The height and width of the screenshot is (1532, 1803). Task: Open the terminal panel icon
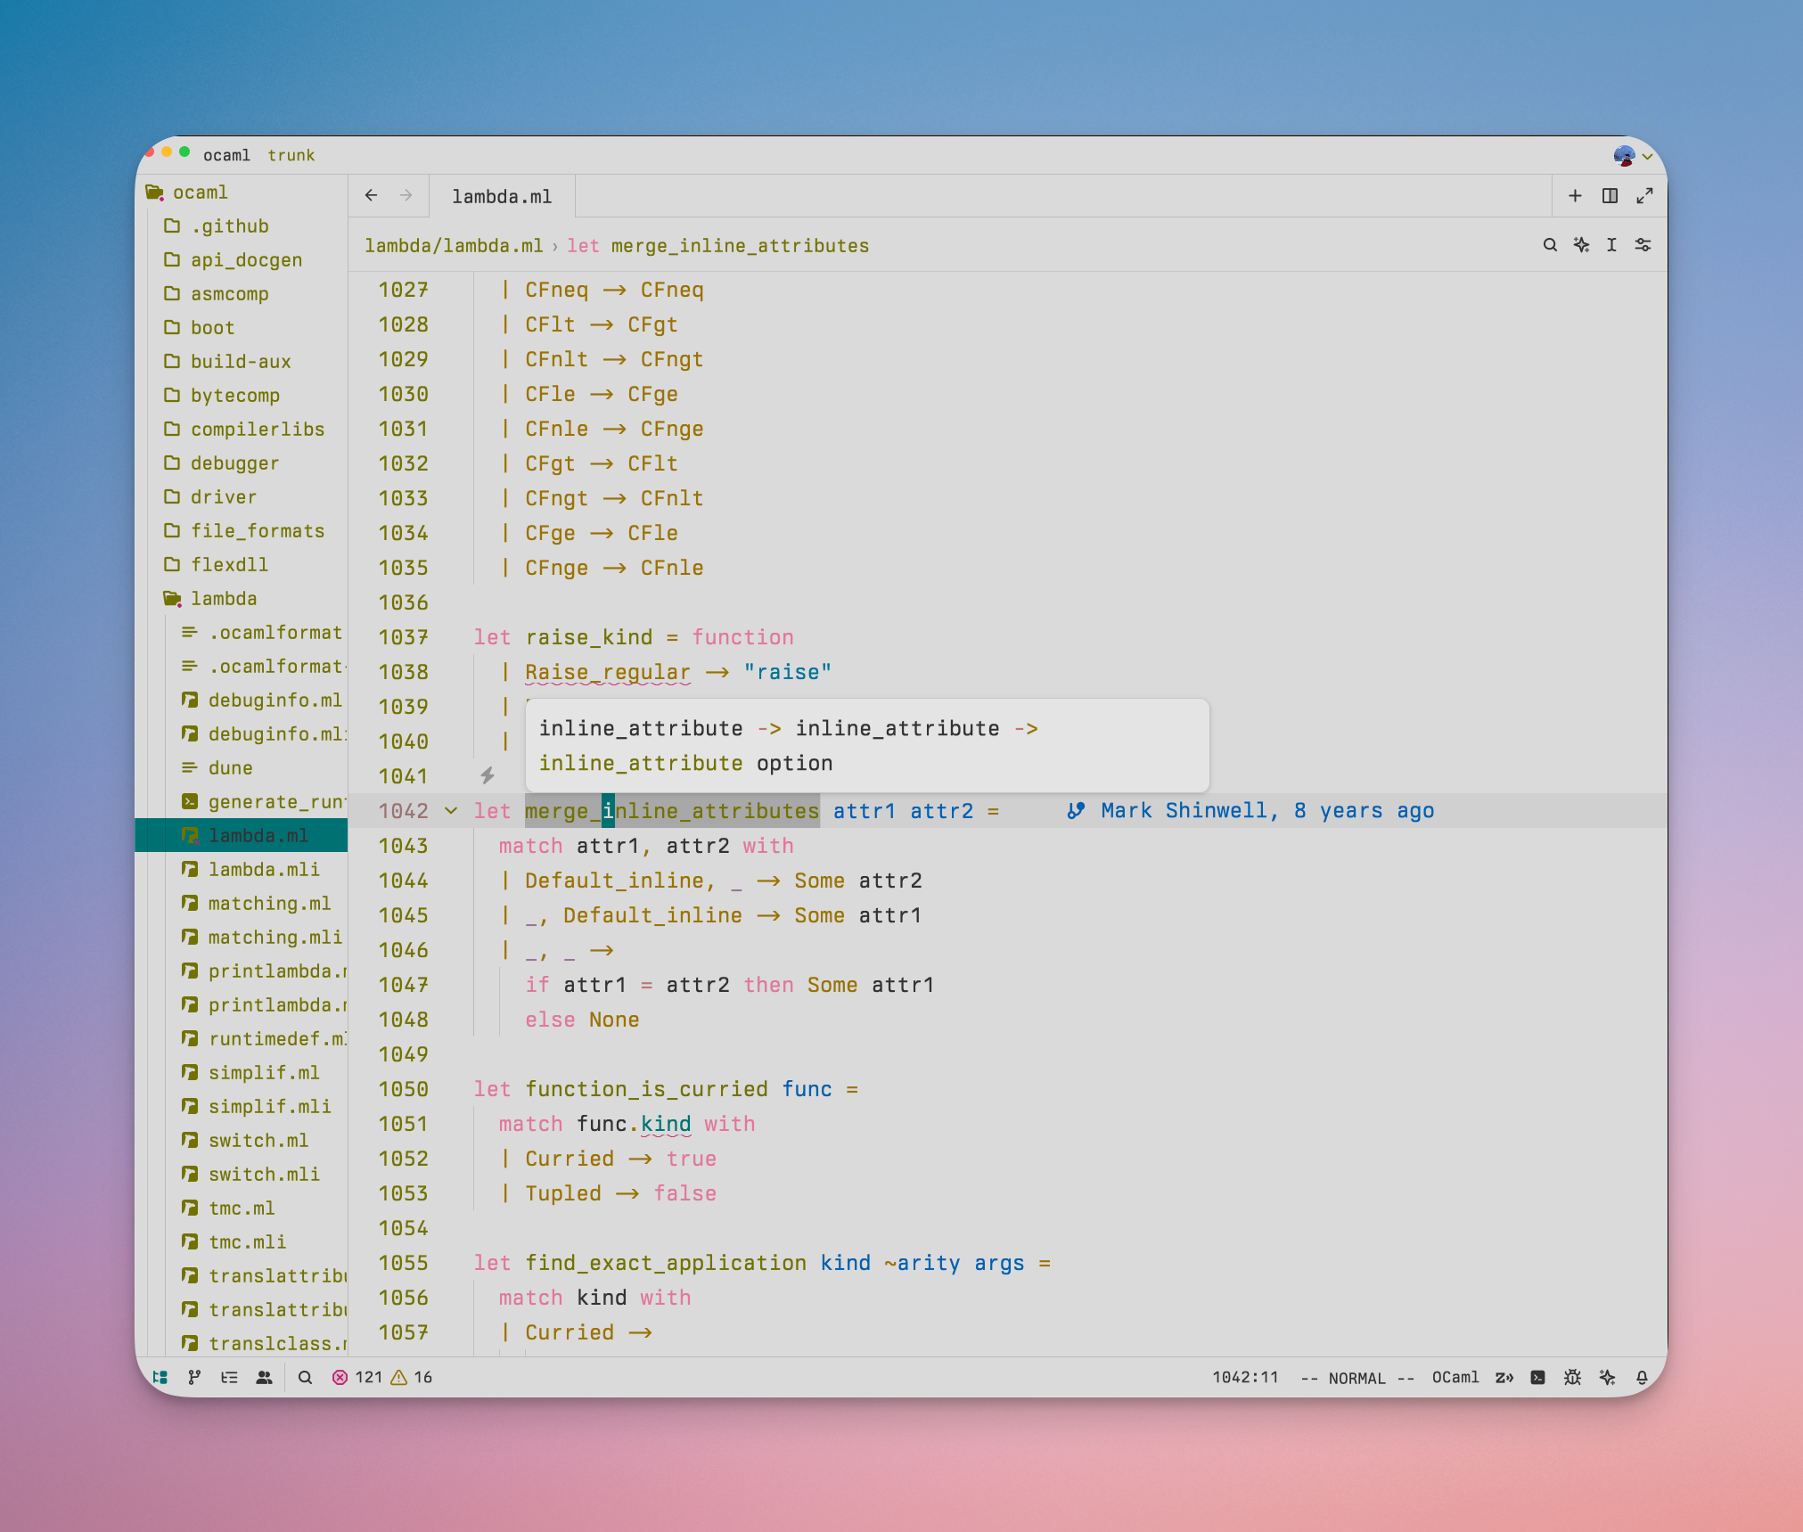(1538, 1377)
